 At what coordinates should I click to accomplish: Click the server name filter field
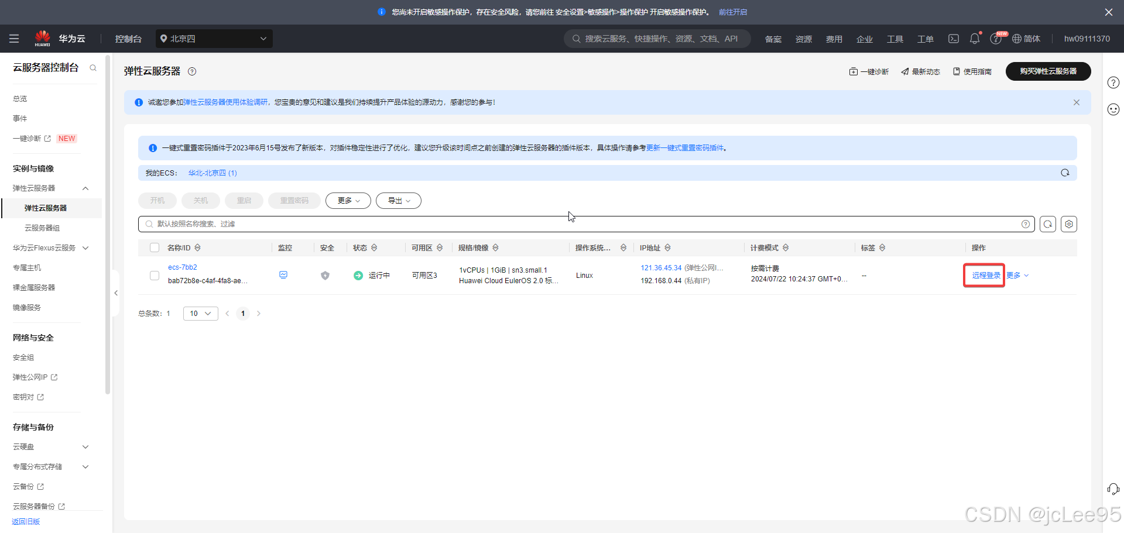point(587,224)
